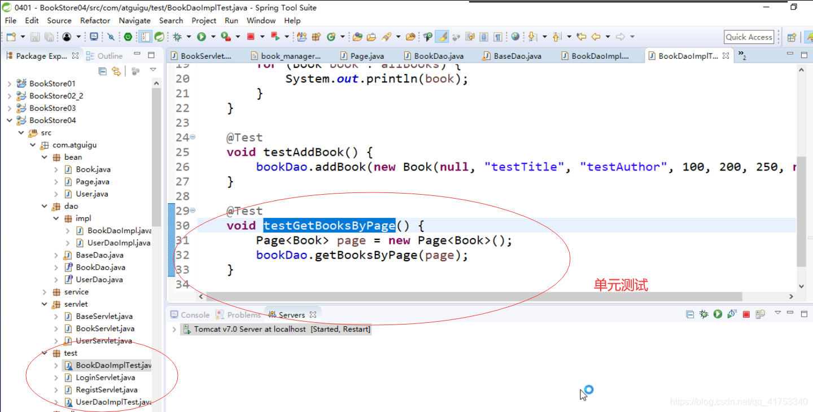
Task: Click the editor vertical scrollbar
Action: [802, 211]
